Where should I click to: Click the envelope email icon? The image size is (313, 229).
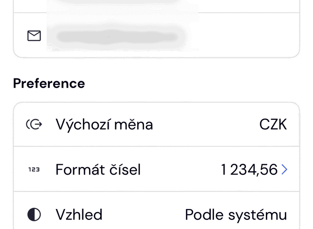pos(34,36)
